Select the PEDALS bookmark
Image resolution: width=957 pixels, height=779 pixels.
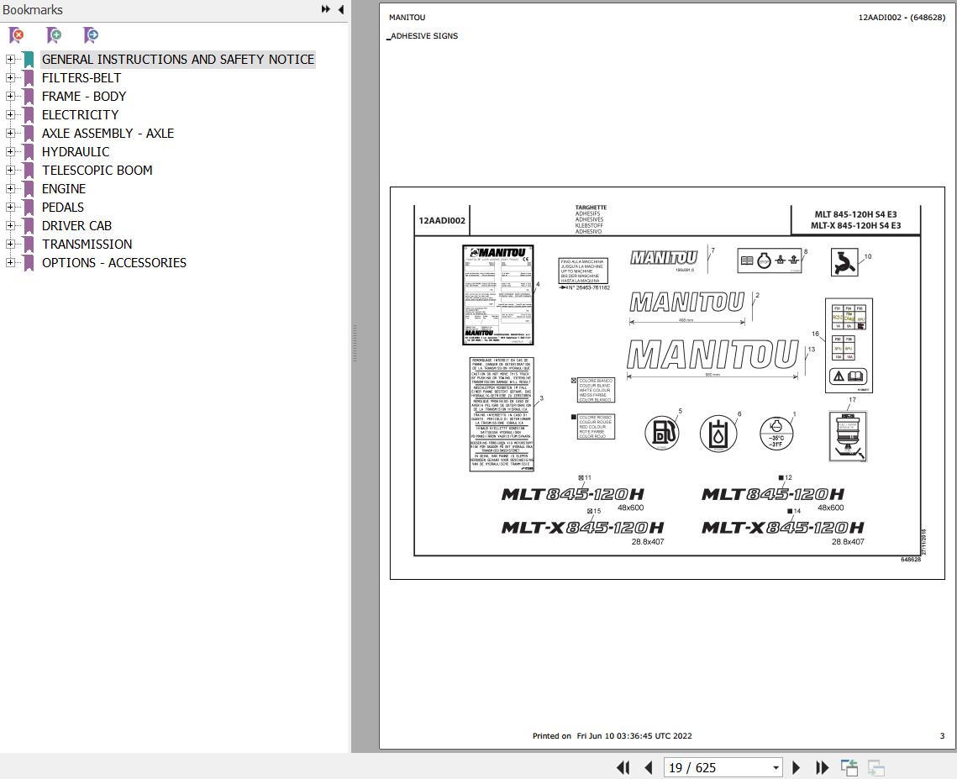click(63, 207)
